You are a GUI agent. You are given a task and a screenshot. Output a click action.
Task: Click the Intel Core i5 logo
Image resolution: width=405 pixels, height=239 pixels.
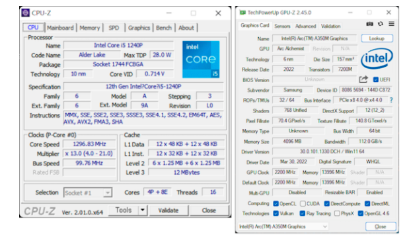click(x=201, y=60)
